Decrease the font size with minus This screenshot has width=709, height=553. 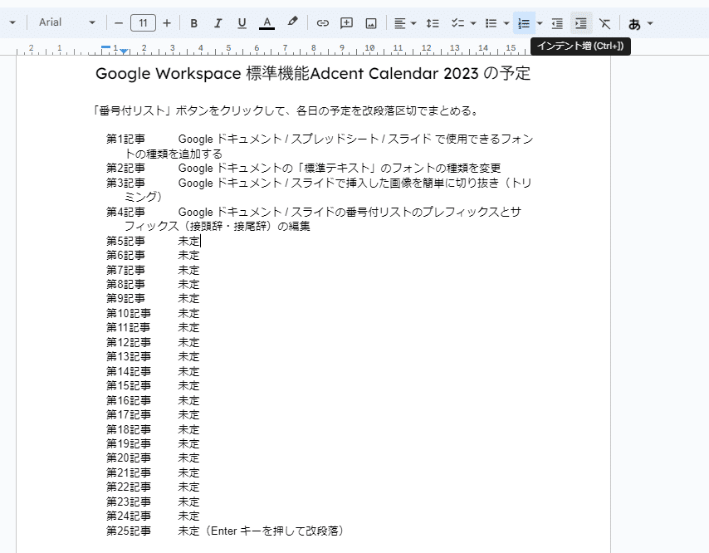(119, 23)
